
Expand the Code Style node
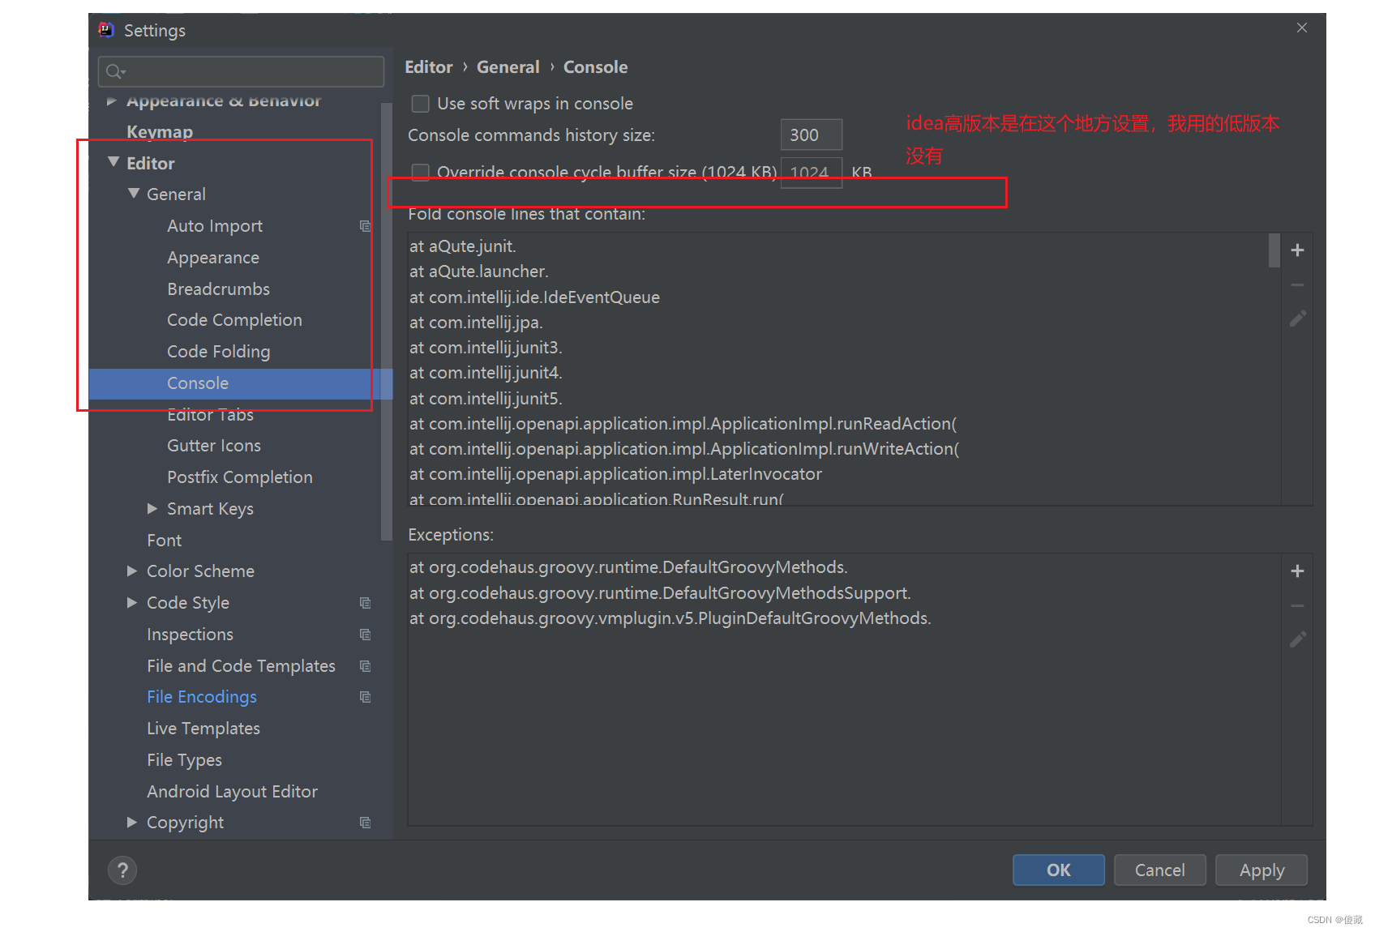click(x=132, y=603)
